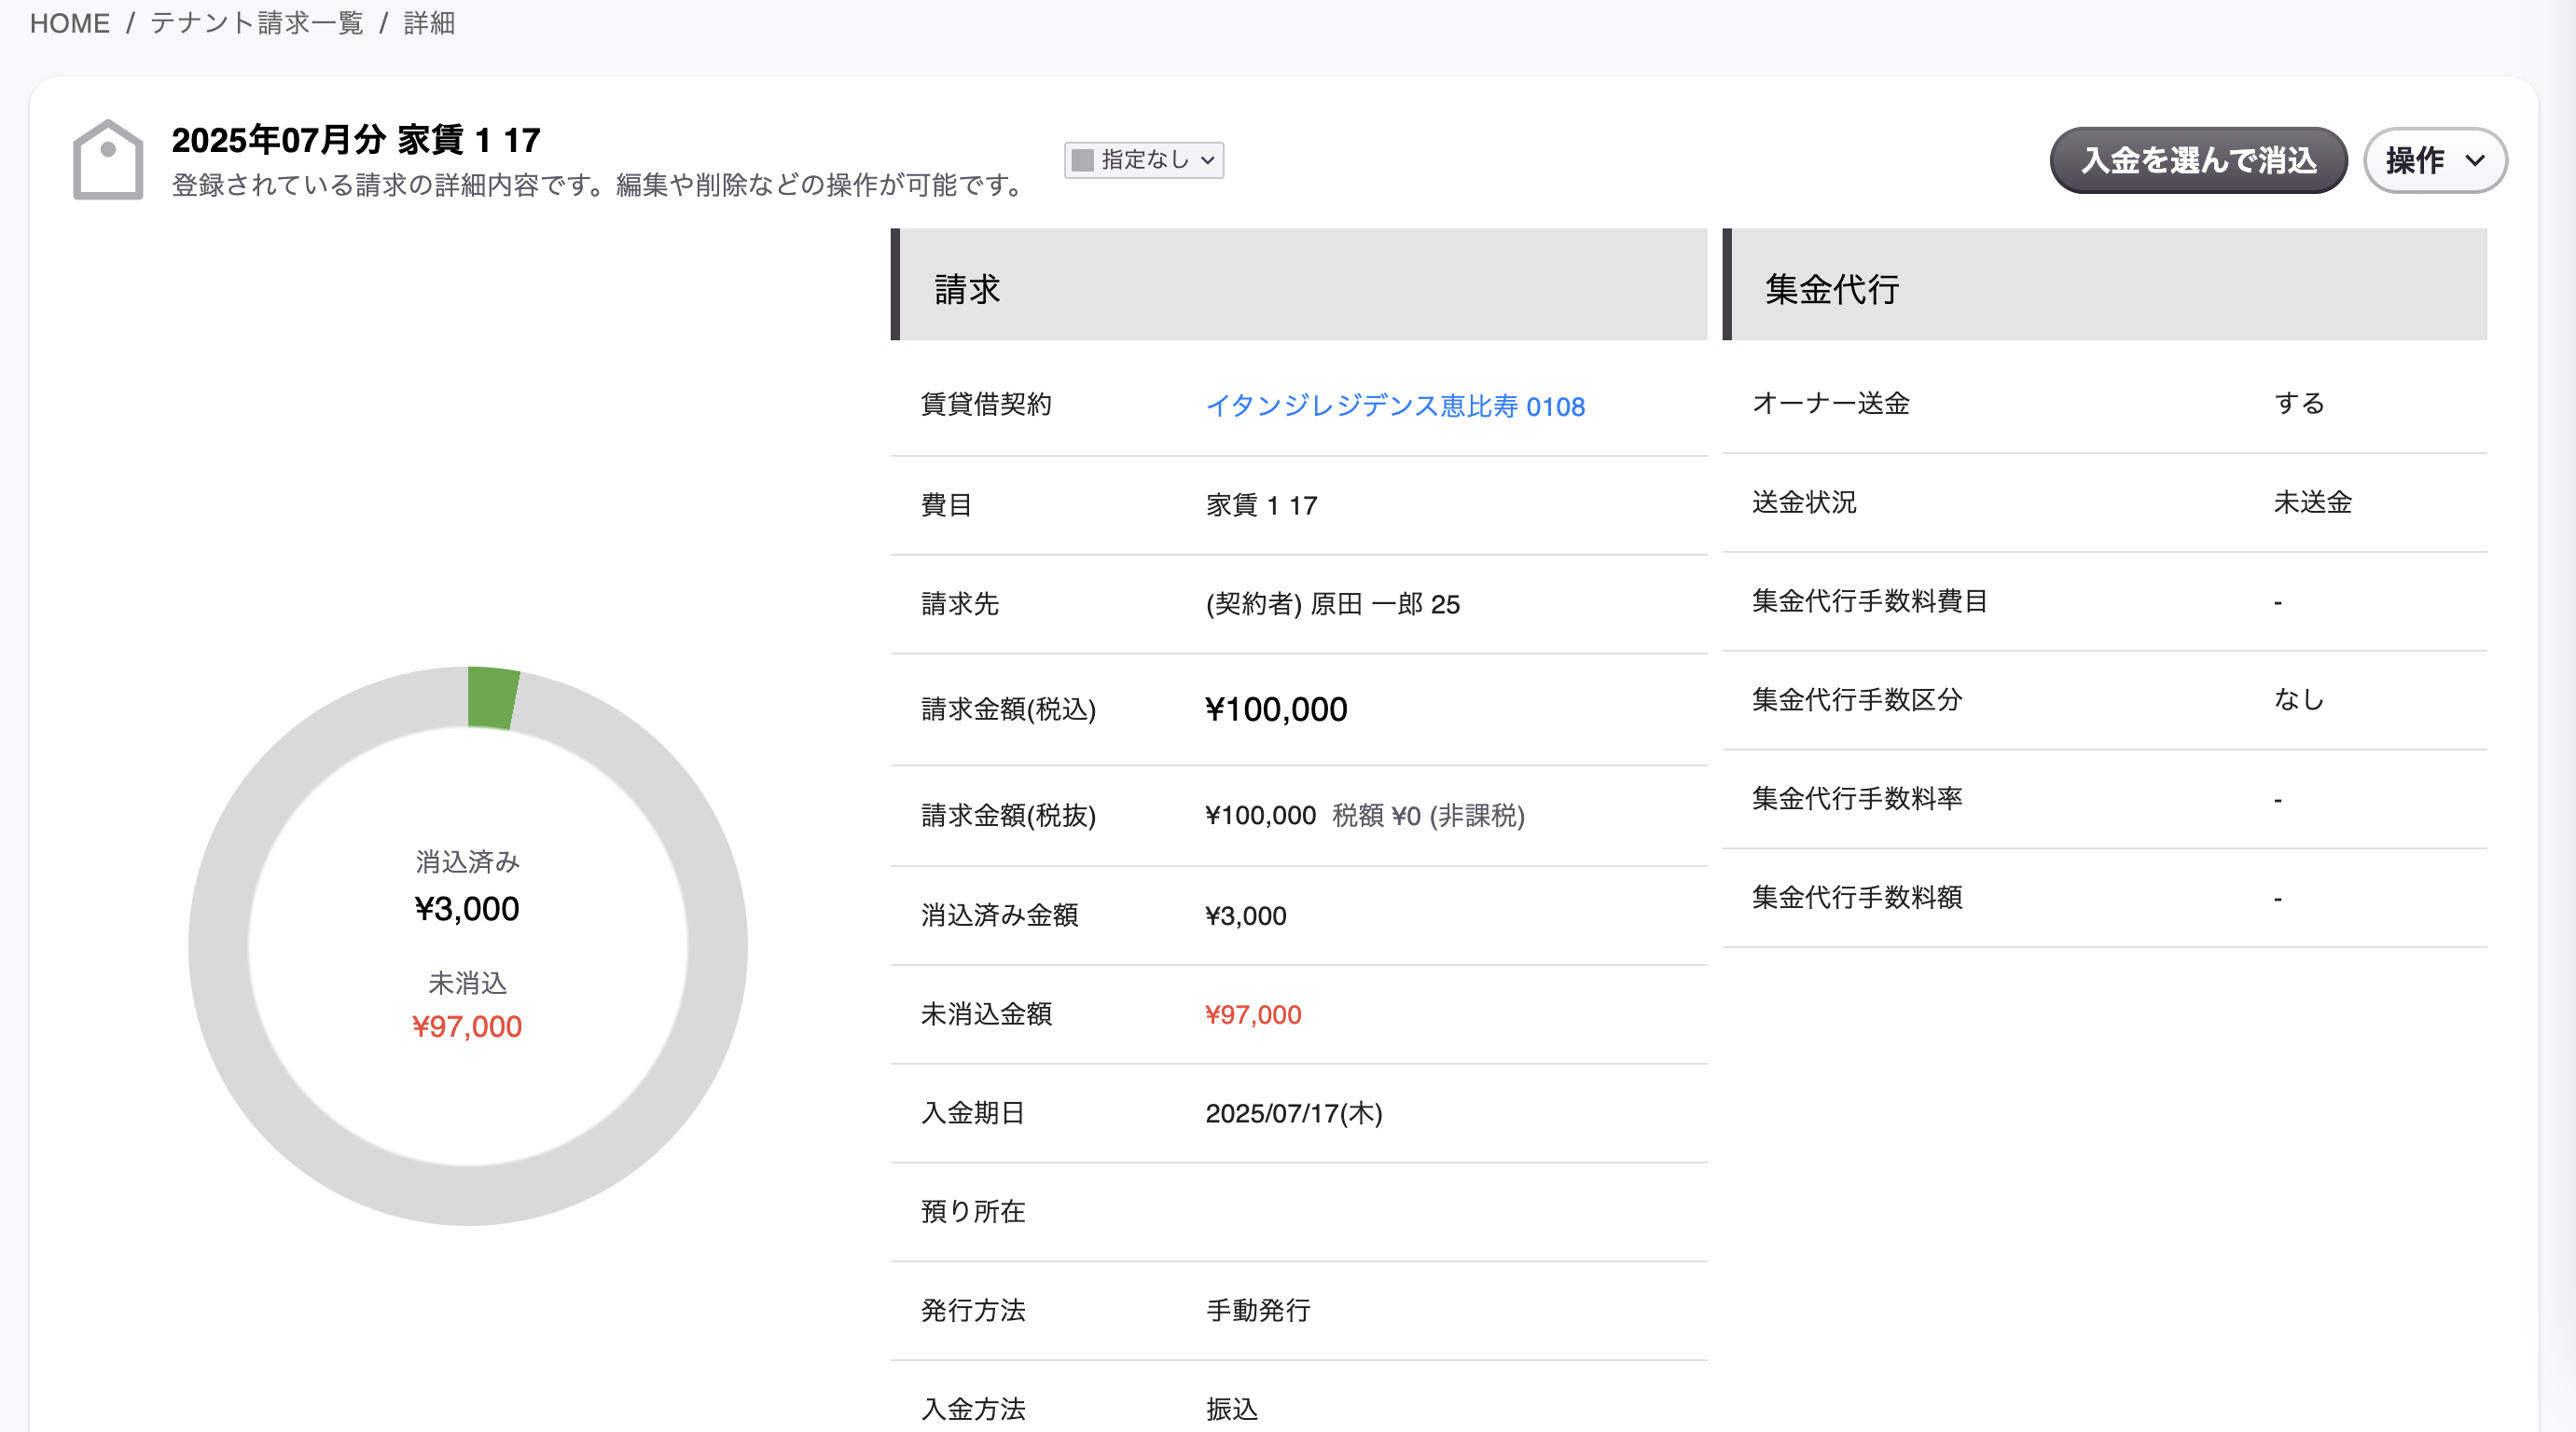Click the 預り所在 row label
Image resolution: width=2576 pixels, height=1432 pixels.
(x=973, y=1211)
